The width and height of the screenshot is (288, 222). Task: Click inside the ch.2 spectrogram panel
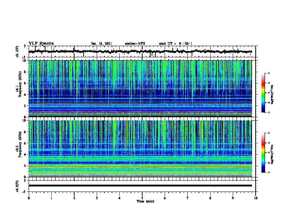point(140,149)
